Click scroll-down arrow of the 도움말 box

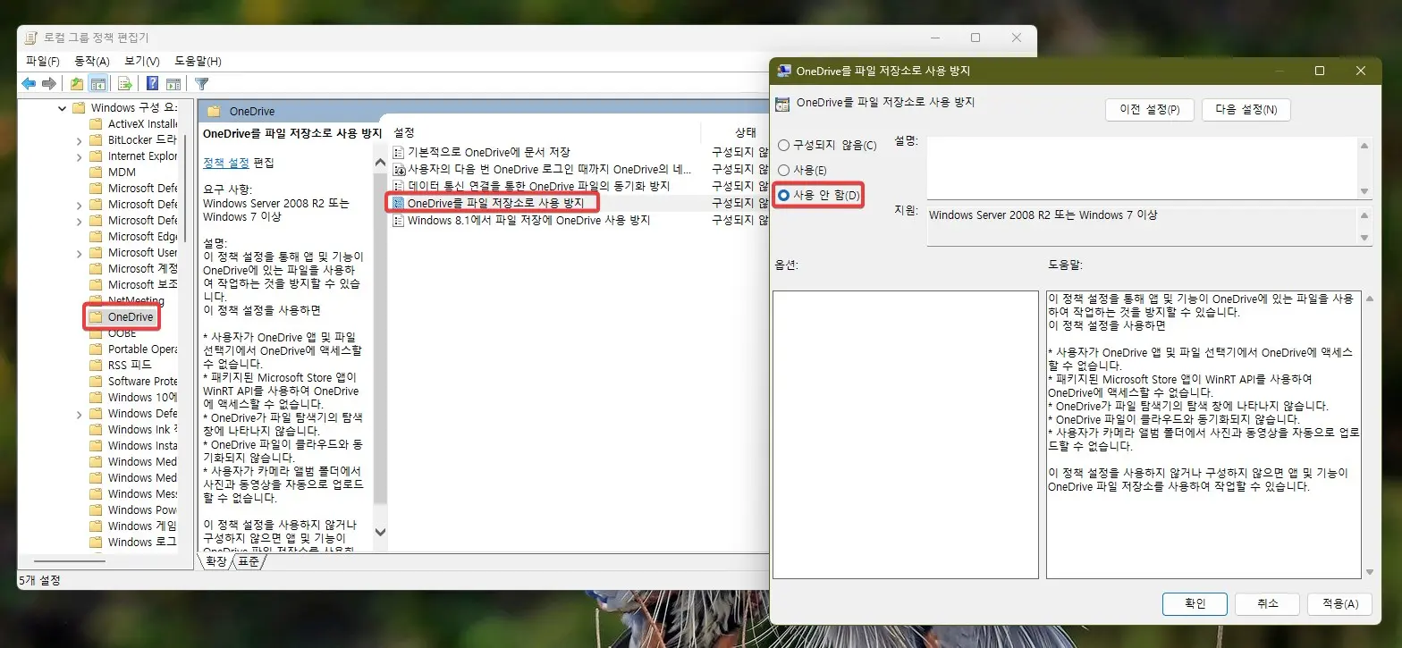coord(1369,572)
